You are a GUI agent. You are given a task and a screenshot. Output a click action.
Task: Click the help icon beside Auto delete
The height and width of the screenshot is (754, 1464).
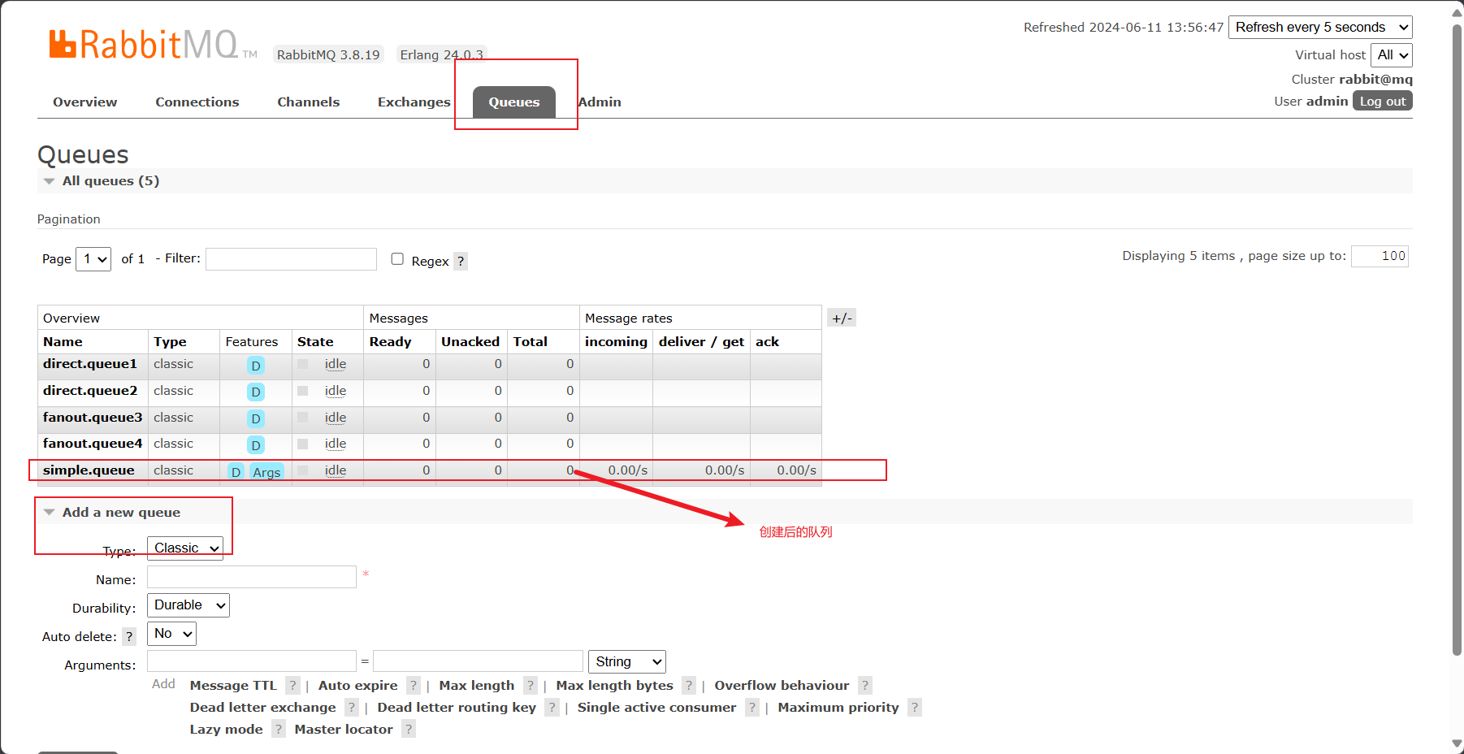pyautogui.click(x=129, y=637)
